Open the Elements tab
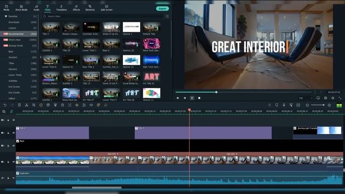 click(90, 8)
